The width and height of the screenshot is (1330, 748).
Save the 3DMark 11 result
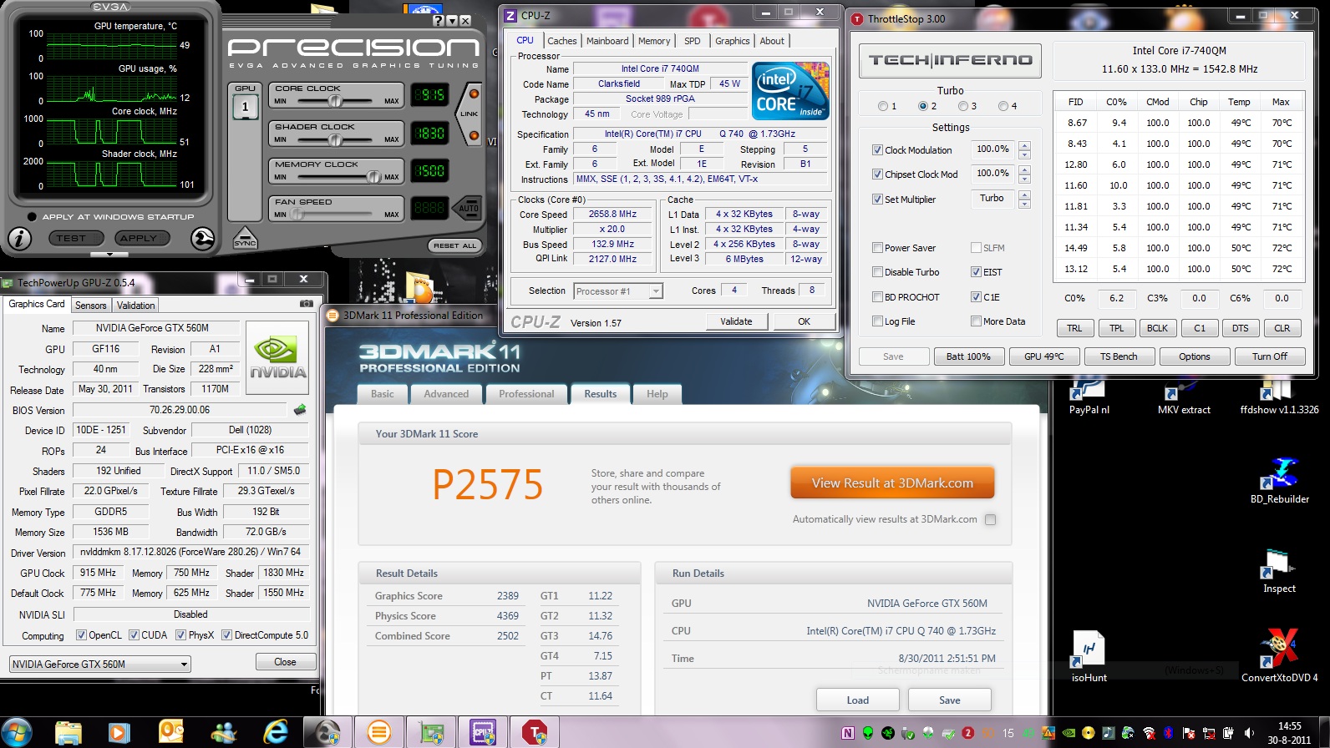tap(950, 700)
